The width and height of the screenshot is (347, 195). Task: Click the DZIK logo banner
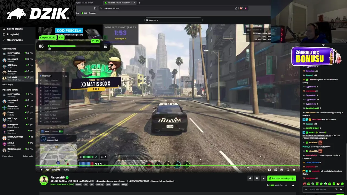point(38,13)
